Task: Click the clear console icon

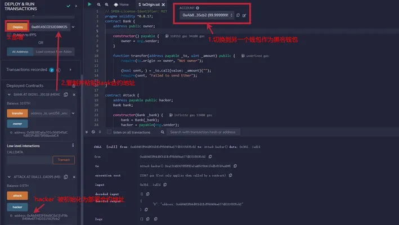Action: point(93,132)
